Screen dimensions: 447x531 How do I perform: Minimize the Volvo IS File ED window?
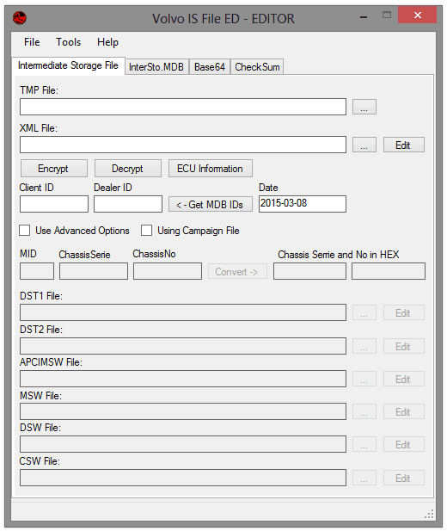click(x=364, y=16)
